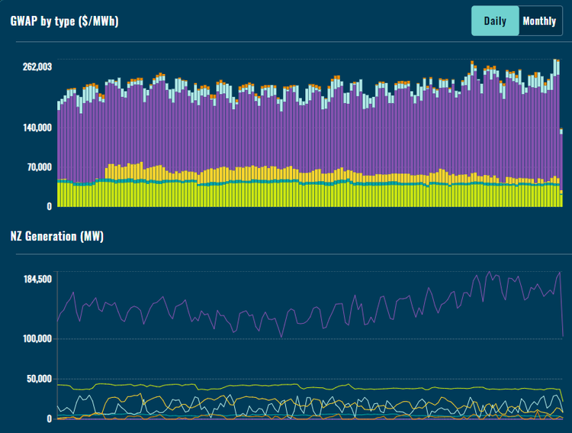Click the purple line's sharp drop at right end

(x=562, y=305)
